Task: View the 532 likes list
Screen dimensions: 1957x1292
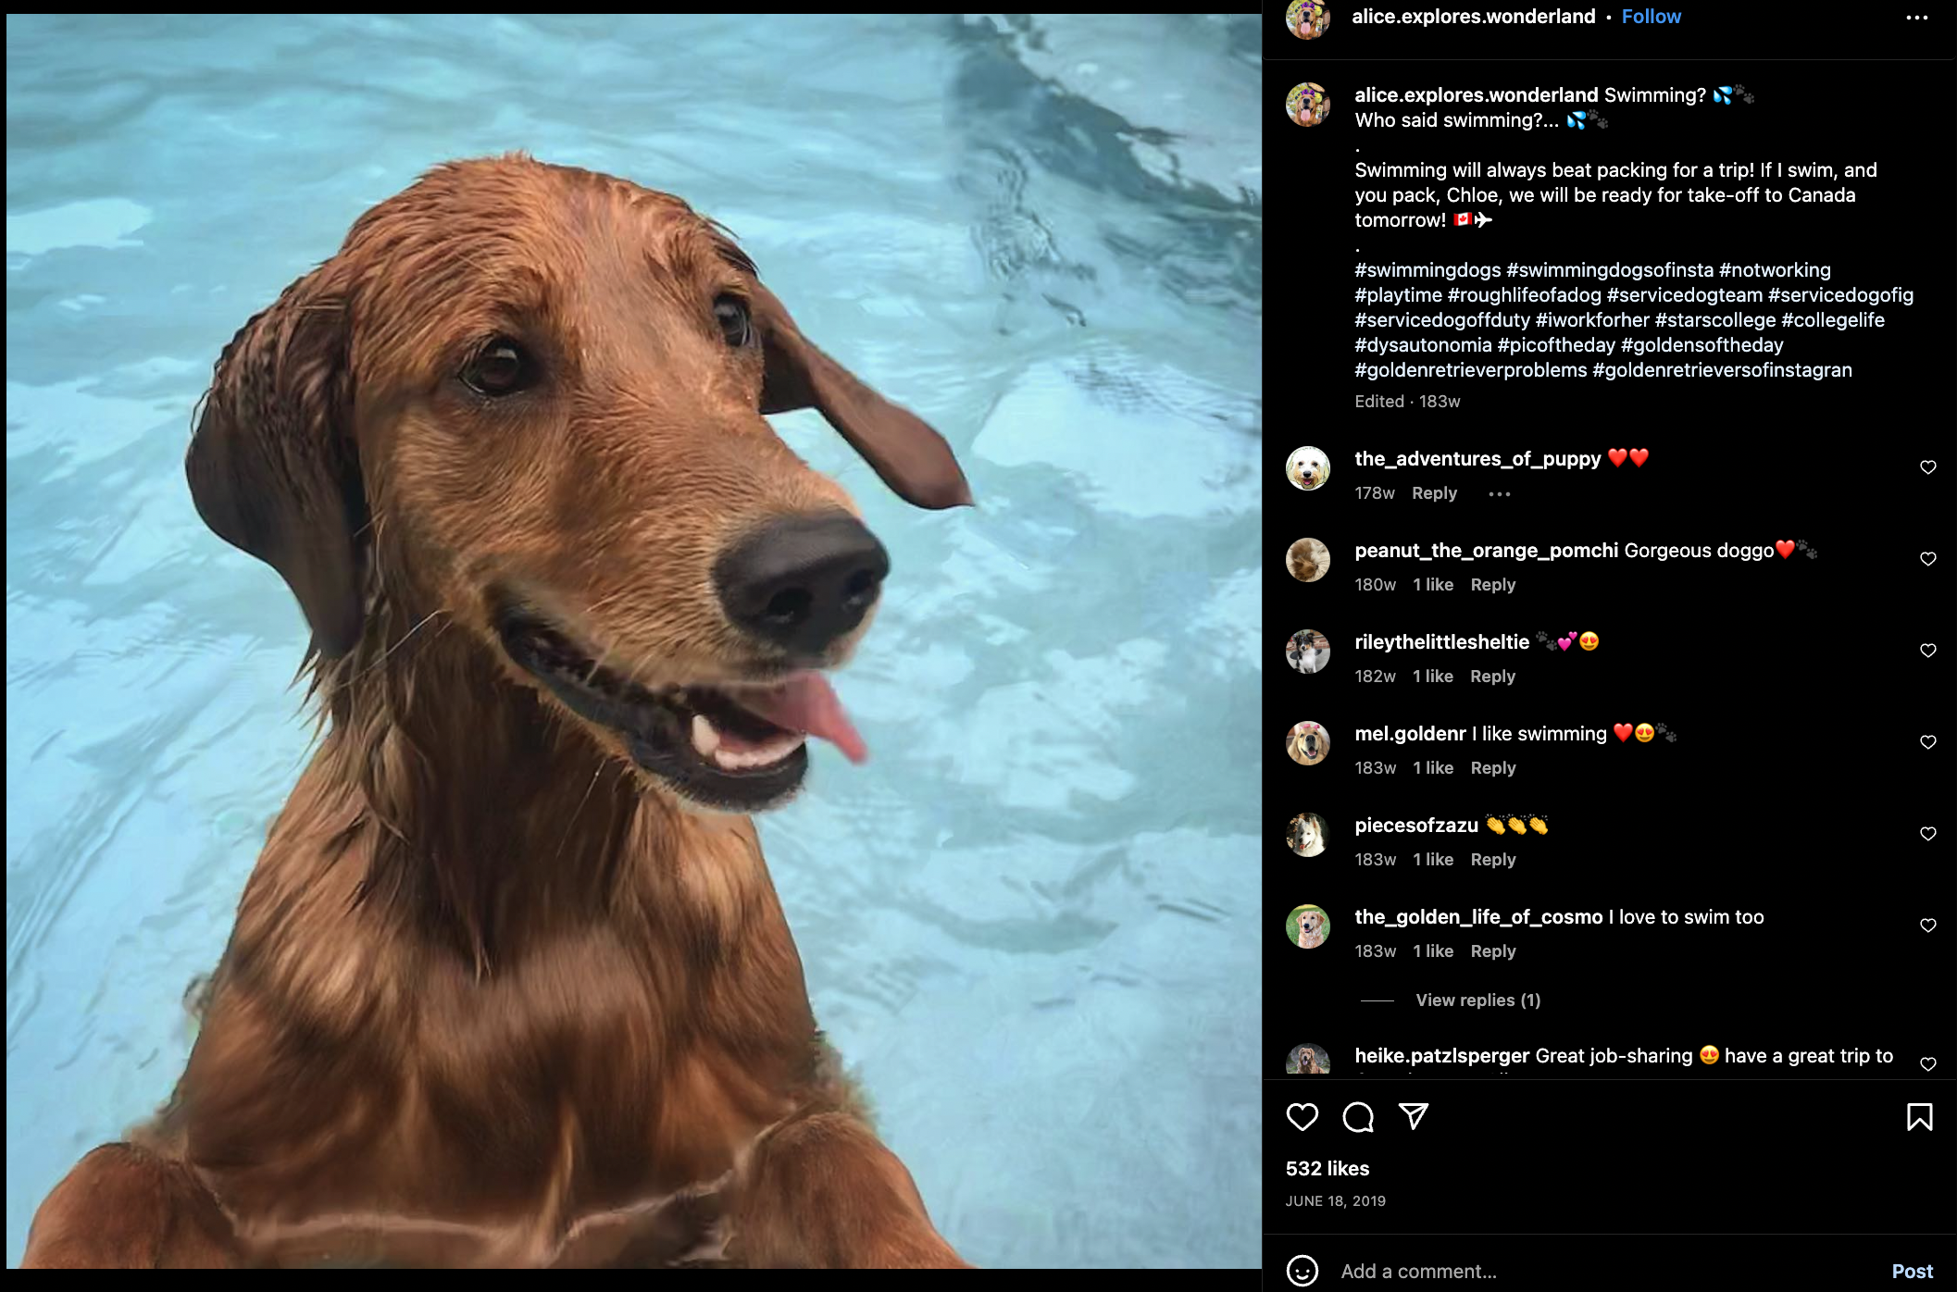Action: click(1327, 1169)
